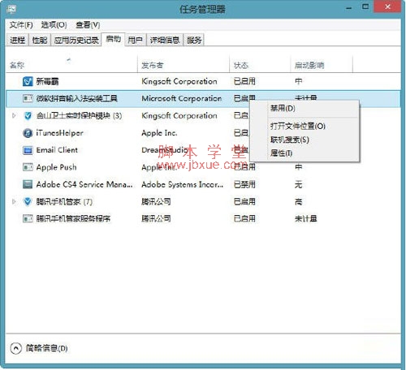
Task: Expand the 金山卫士实时保护模块 group
Action: click(14, 116)
